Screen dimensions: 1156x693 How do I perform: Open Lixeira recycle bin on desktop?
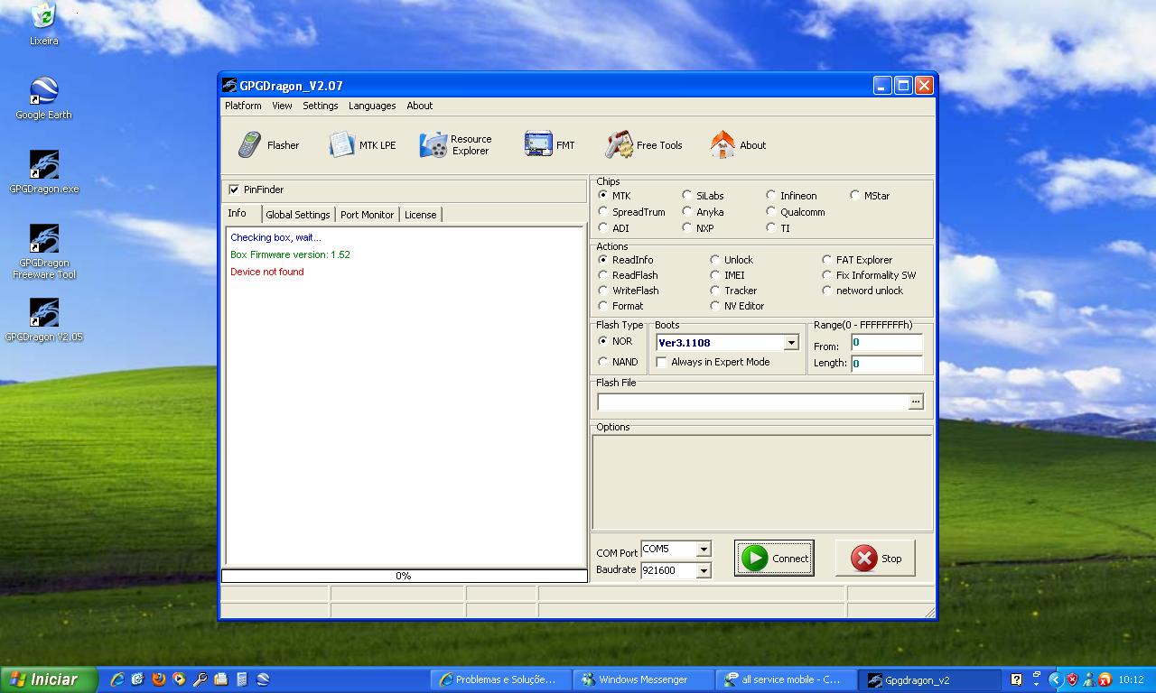click(x=43, y=24)
